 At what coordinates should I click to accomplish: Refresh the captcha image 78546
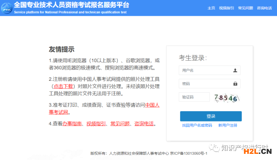[226, 98]
